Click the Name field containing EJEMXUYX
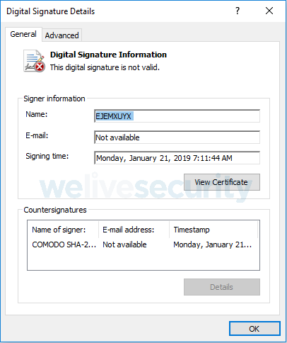 coord(177,116)
